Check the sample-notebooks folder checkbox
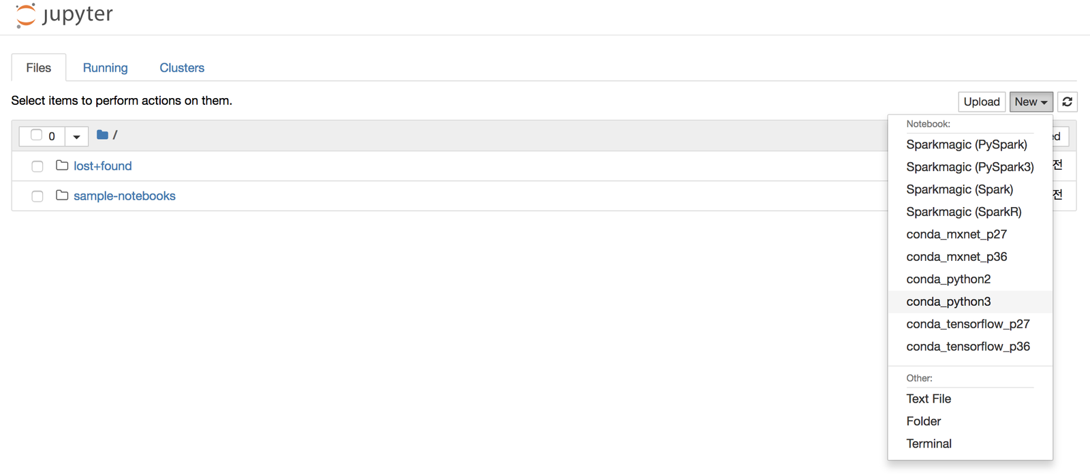Image resolution: width=1090 pixels, height=474 pixels. click(37, 196)
